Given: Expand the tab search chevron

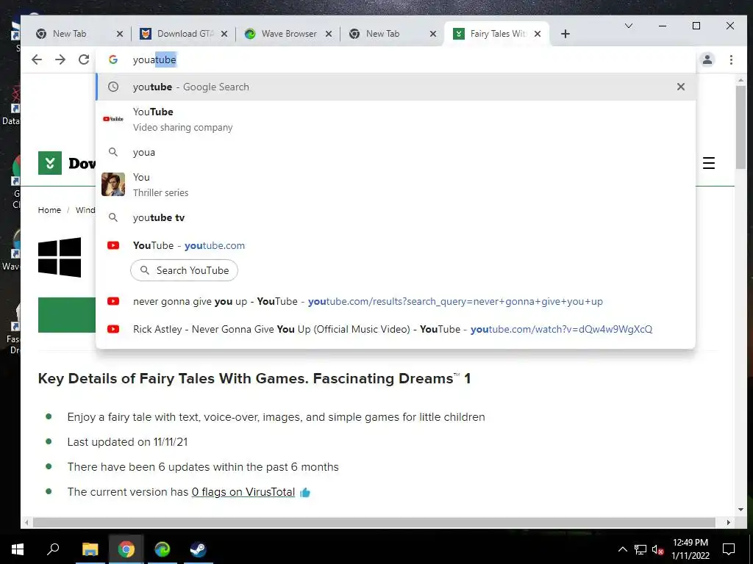Looking at the screenshot, I should pyautogui.click(x=628, y=26).
